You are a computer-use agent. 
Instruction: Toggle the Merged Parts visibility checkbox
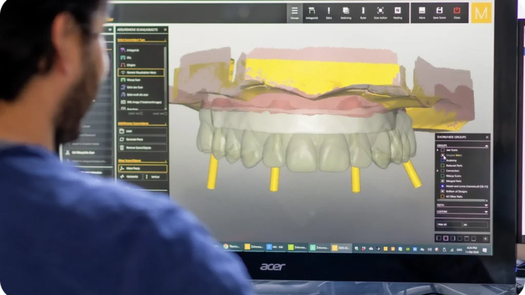pos(442,181)
